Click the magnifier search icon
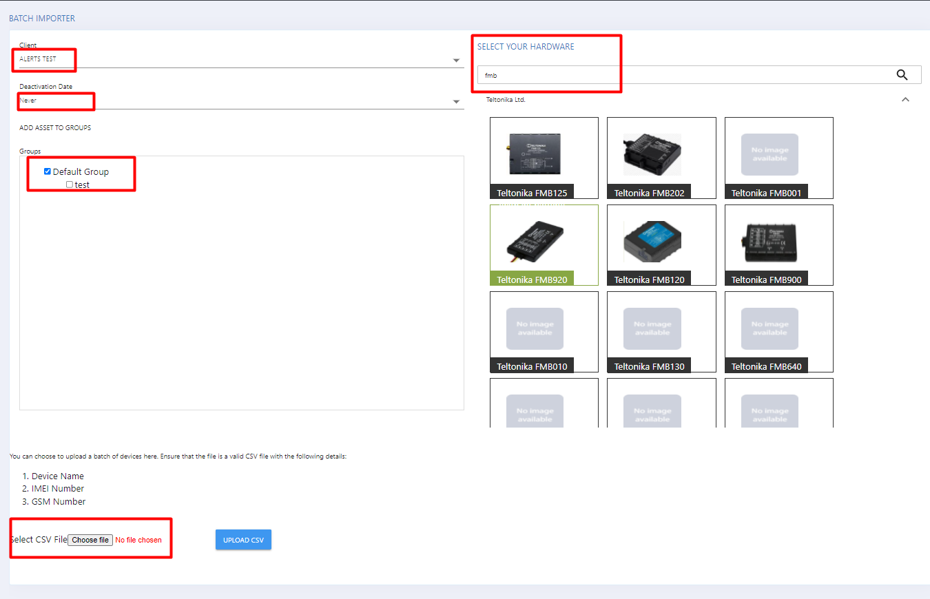930x599 pixels. click(x=902, y=75)
